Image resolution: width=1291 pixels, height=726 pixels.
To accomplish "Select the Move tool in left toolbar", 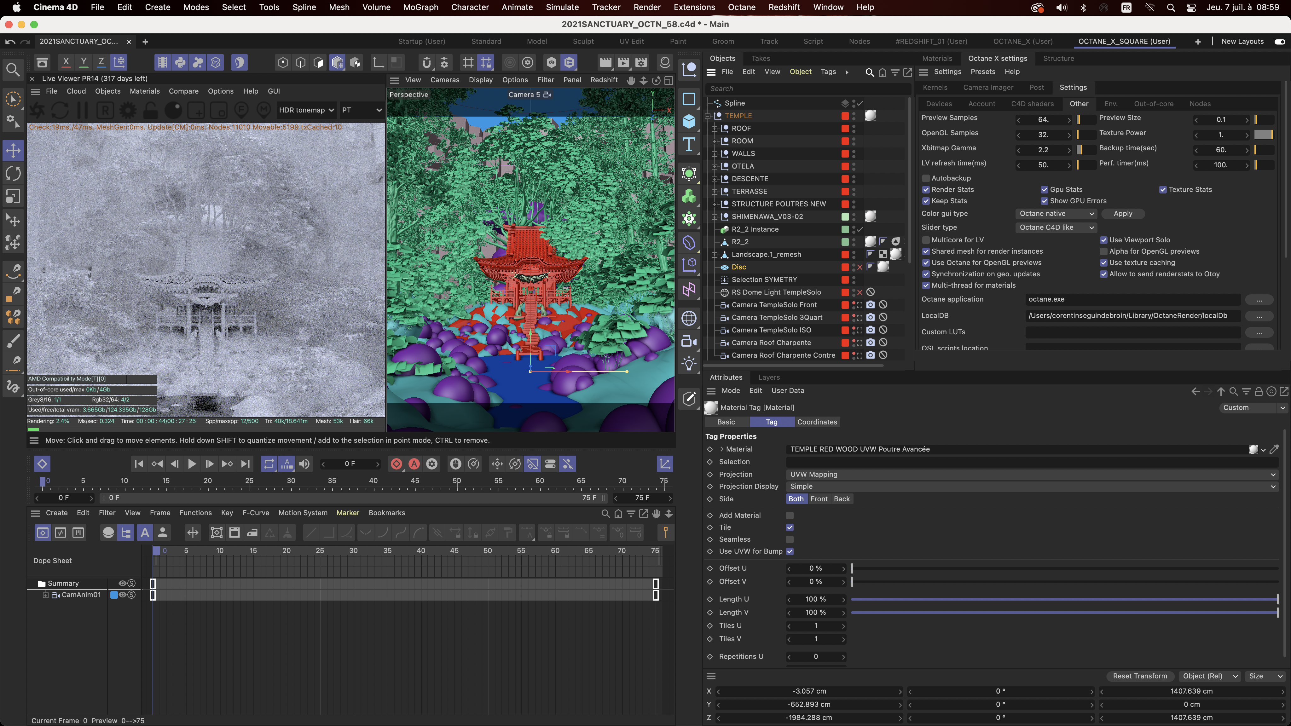I will tap(14, 150).
